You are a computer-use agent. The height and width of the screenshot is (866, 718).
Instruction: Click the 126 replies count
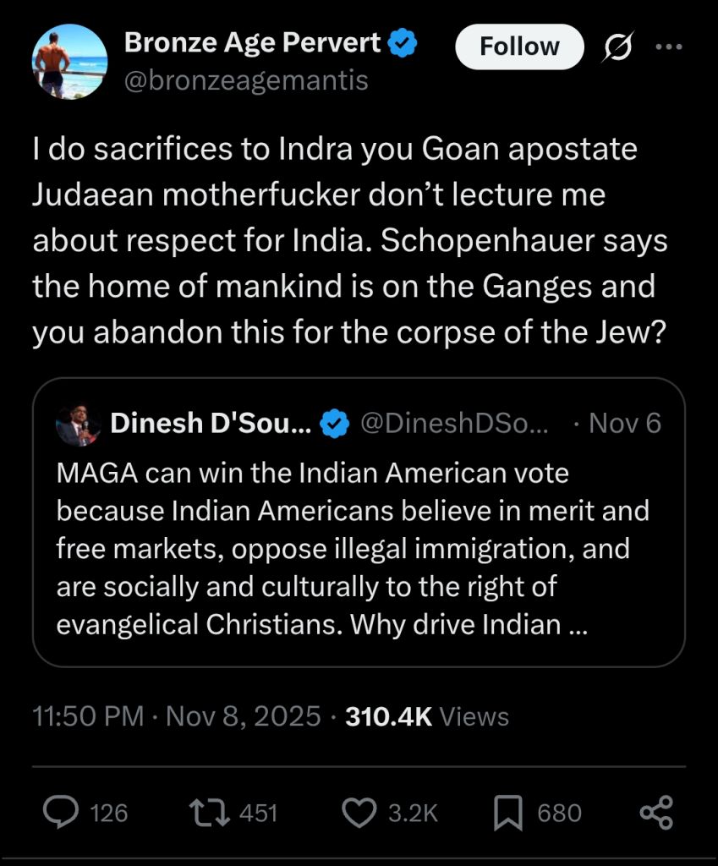pyautogui.click(x=109, y=813)
